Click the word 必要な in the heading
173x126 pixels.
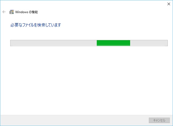[16, 25]
